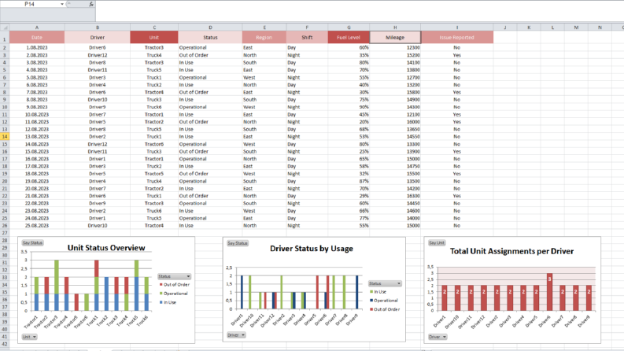Select the Out of Order legend red swatch in Unit Status chart
The height and width of the screenshot is (351, 624).
[161, 285]
